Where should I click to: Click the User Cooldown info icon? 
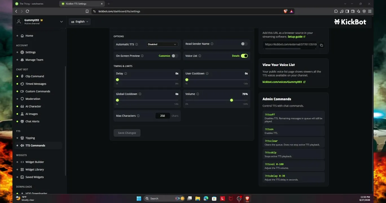(x=207, y=74)
